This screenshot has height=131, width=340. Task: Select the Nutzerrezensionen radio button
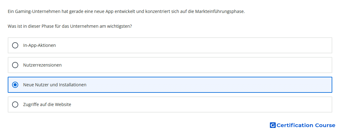tap(15, 65)
